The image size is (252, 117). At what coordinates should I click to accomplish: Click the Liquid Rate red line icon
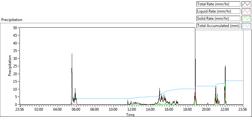point(246,11)
